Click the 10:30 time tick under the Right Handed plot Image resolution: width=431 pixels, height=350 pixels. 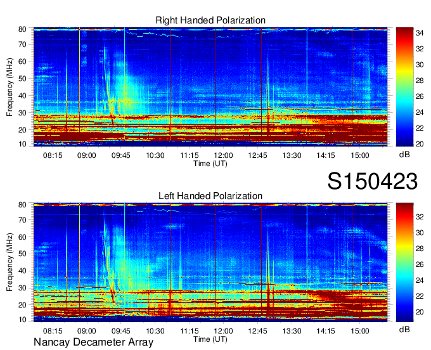(x=155, y=155)
